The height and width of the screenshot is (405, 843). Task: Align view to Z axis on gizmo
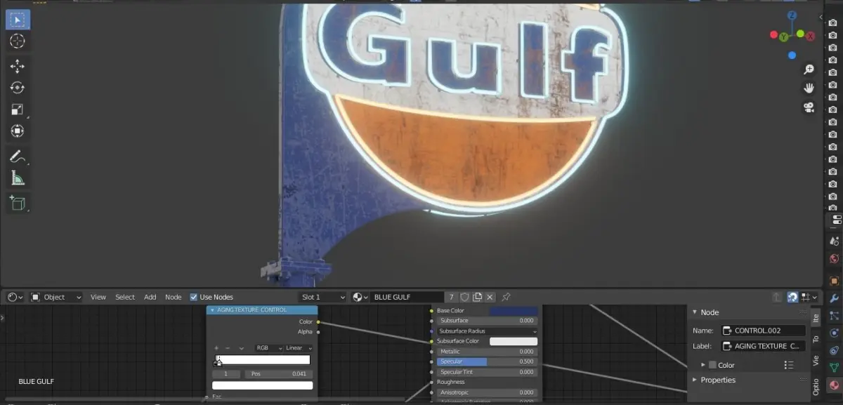(x=792, y=15)
